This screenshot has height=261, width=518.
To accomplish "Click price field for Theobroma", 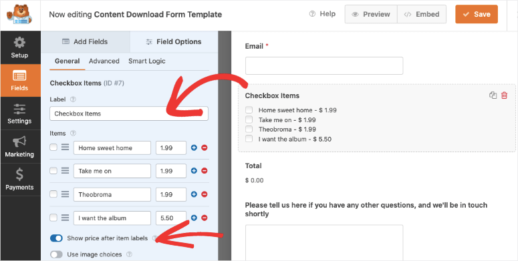I will (171, 194).
